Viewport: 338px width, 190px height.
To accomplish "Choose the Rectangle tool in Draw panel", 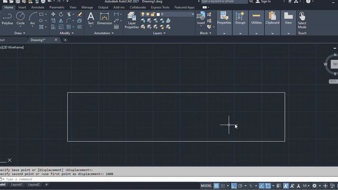I will coord(41,14).
